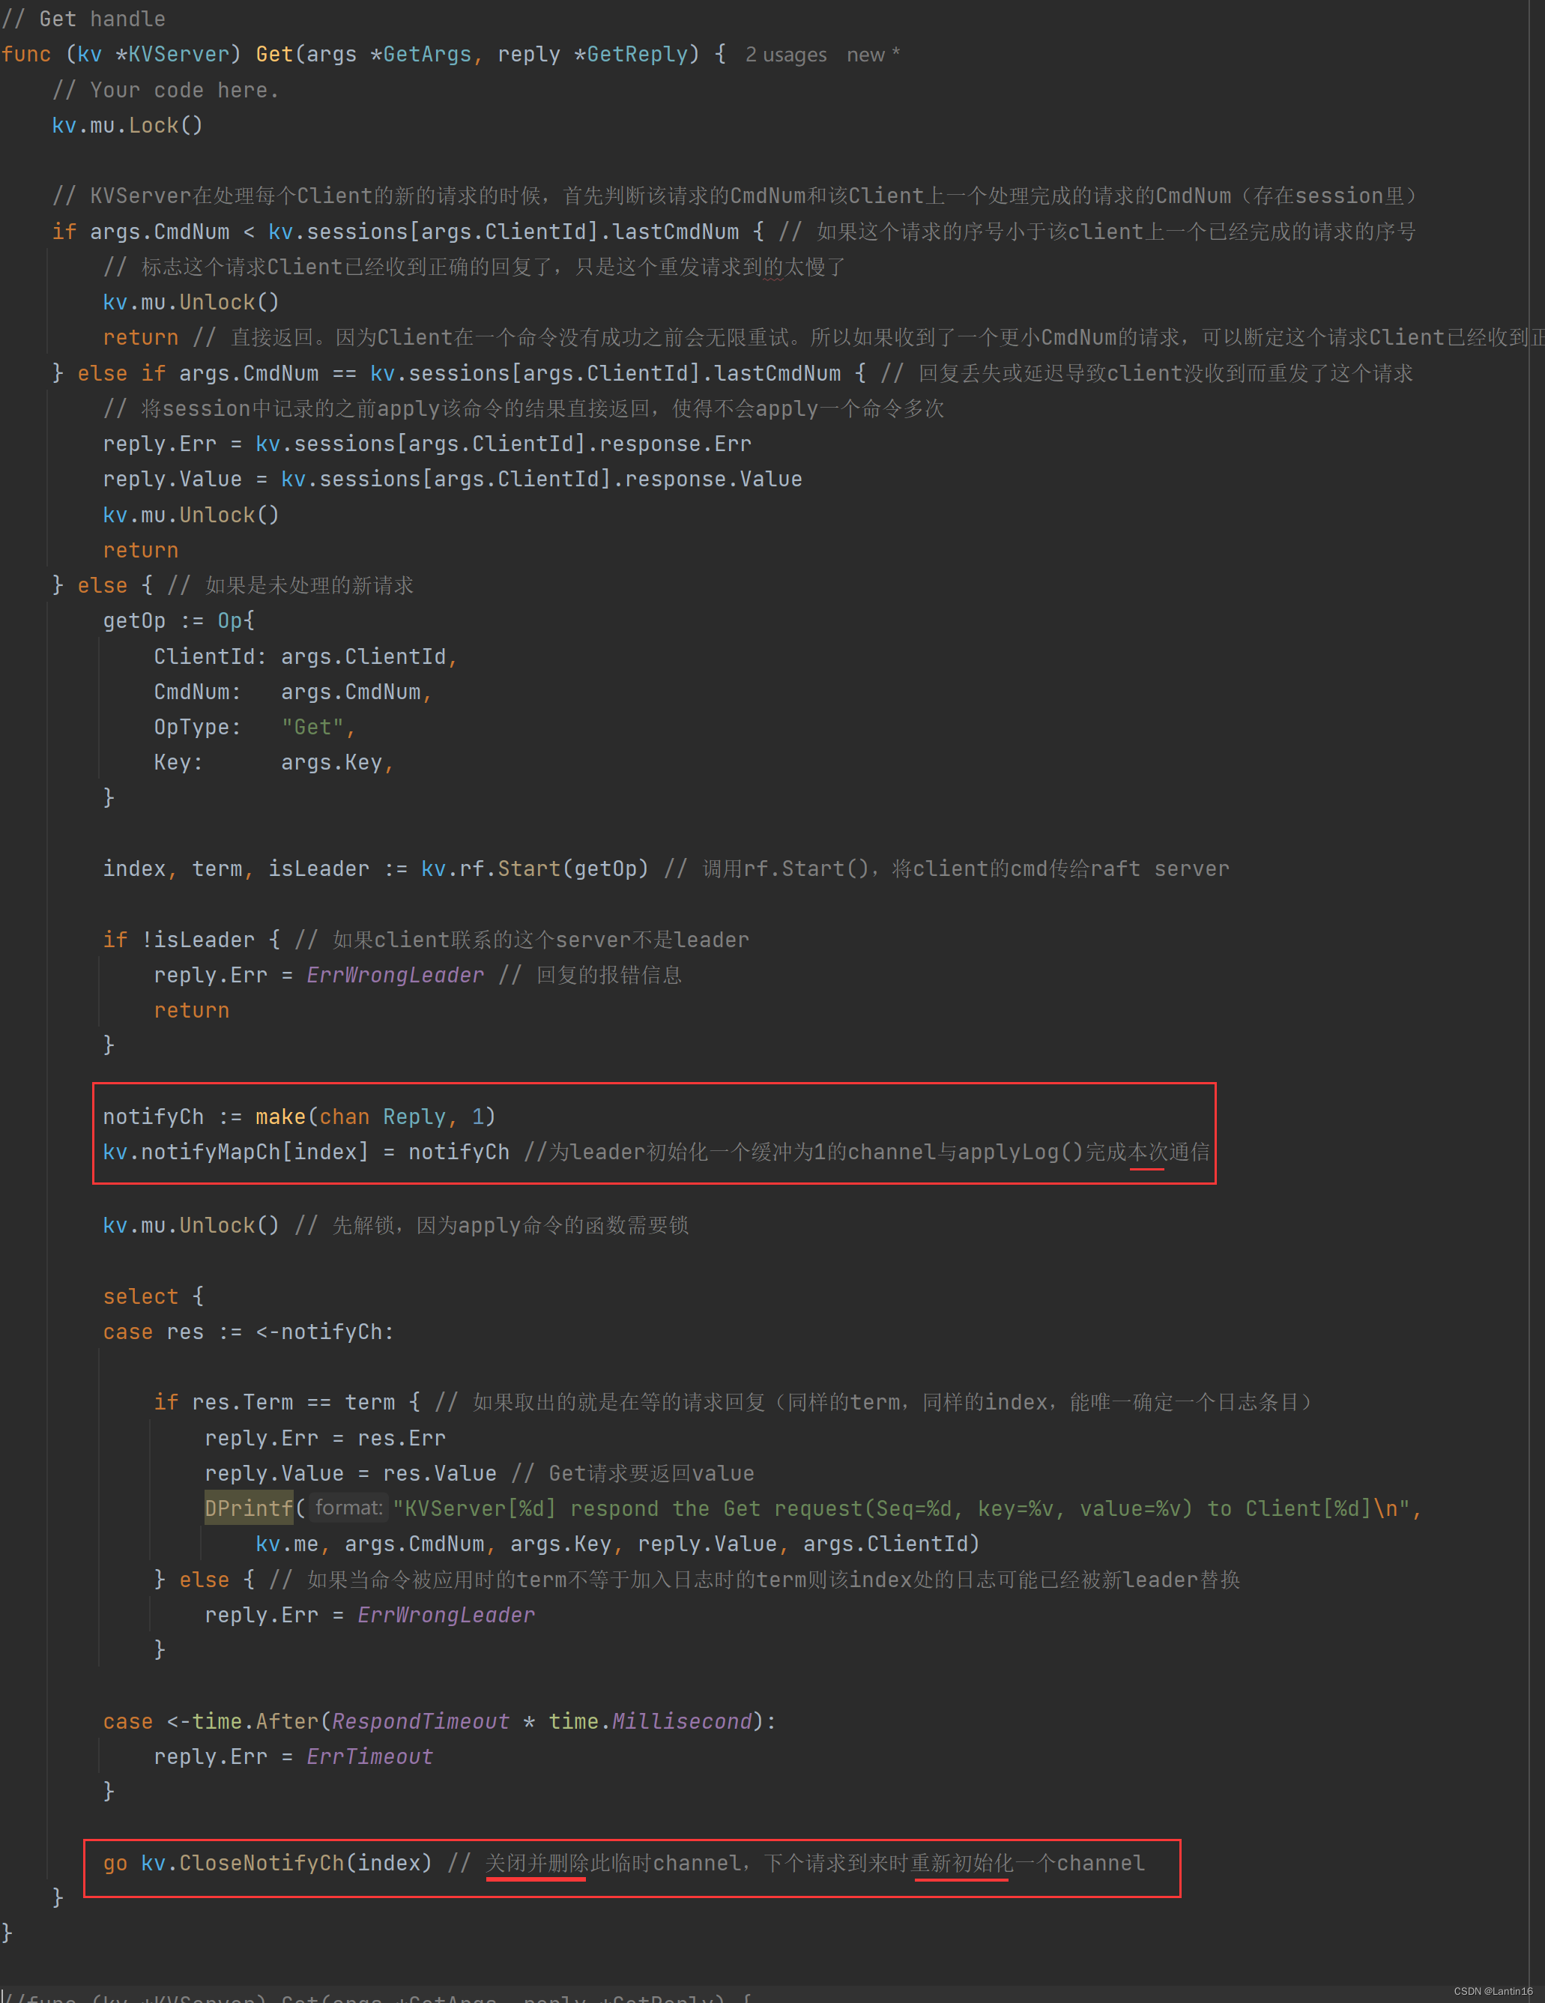Click the ErrTimeout constant
1545x2003 pixels.
pos(369,1756)
